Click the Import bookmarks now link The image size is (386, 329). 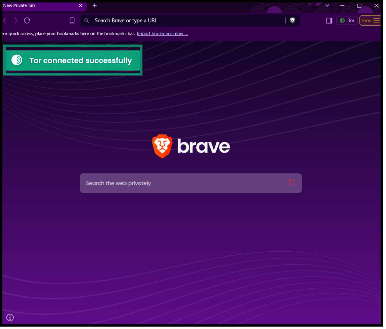point(162,34)
